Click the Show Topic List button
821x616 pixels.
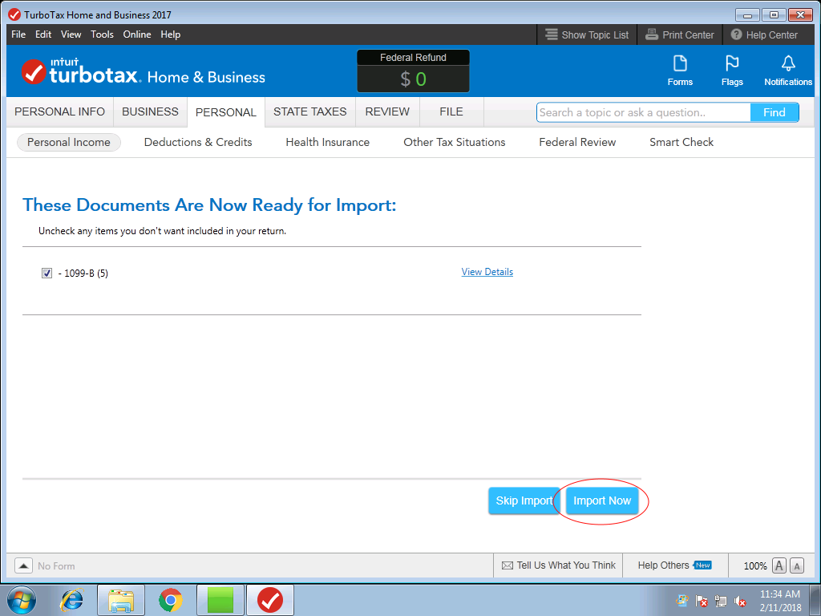point(587,34)
